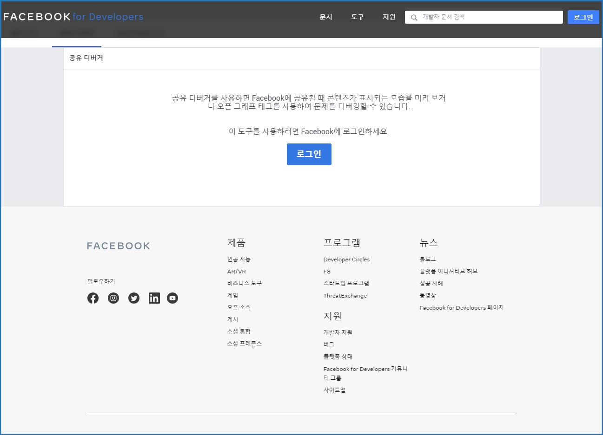Image resolution: width=603 pixels, height=435 pixels.
Task: Open the Instagram icon under 팔로우하기
Action: click(113, 298)
